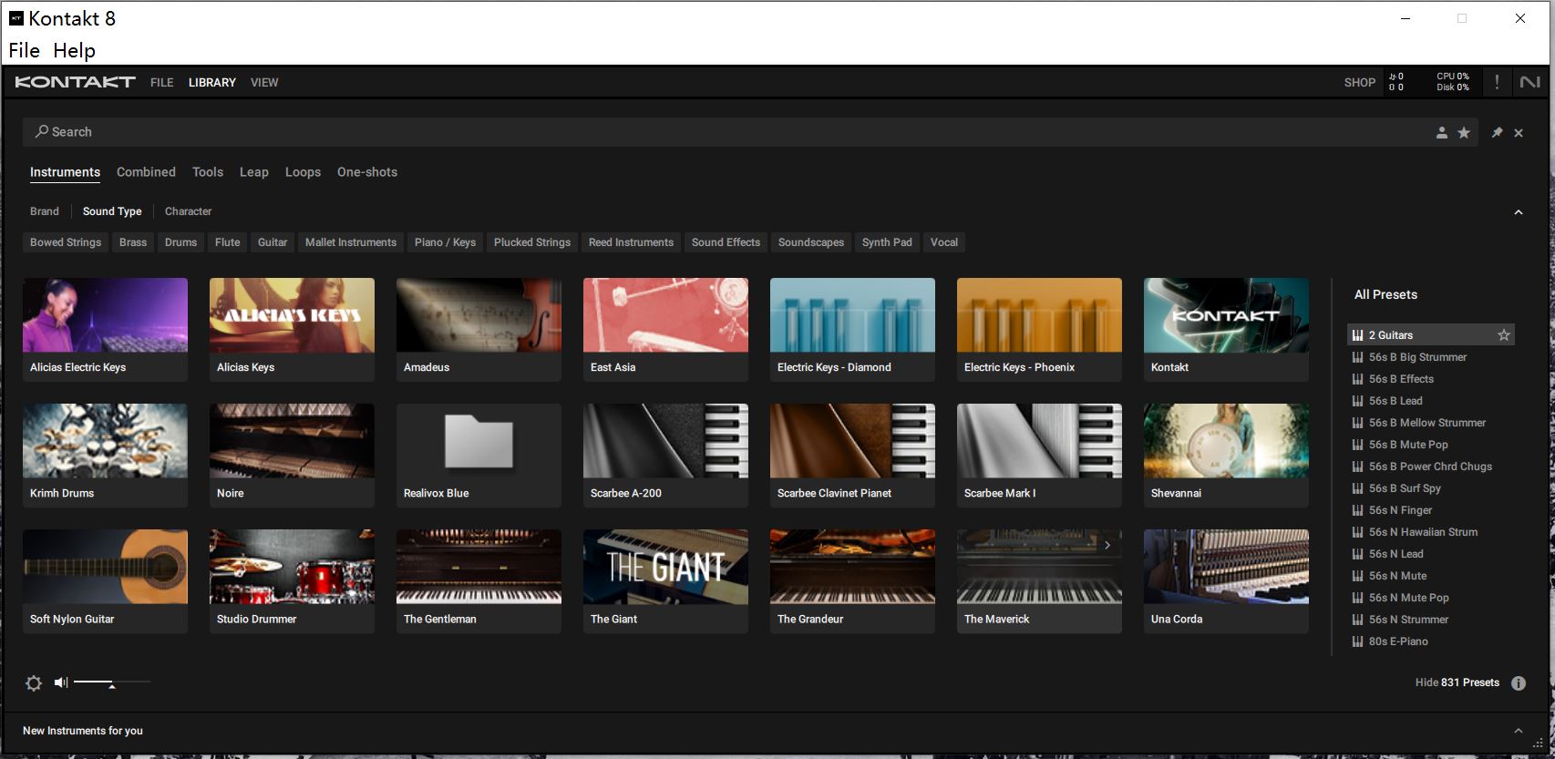Open prehear settings gear icon
This screenshot has width=1555, height=759.
[x=34, y=682]
